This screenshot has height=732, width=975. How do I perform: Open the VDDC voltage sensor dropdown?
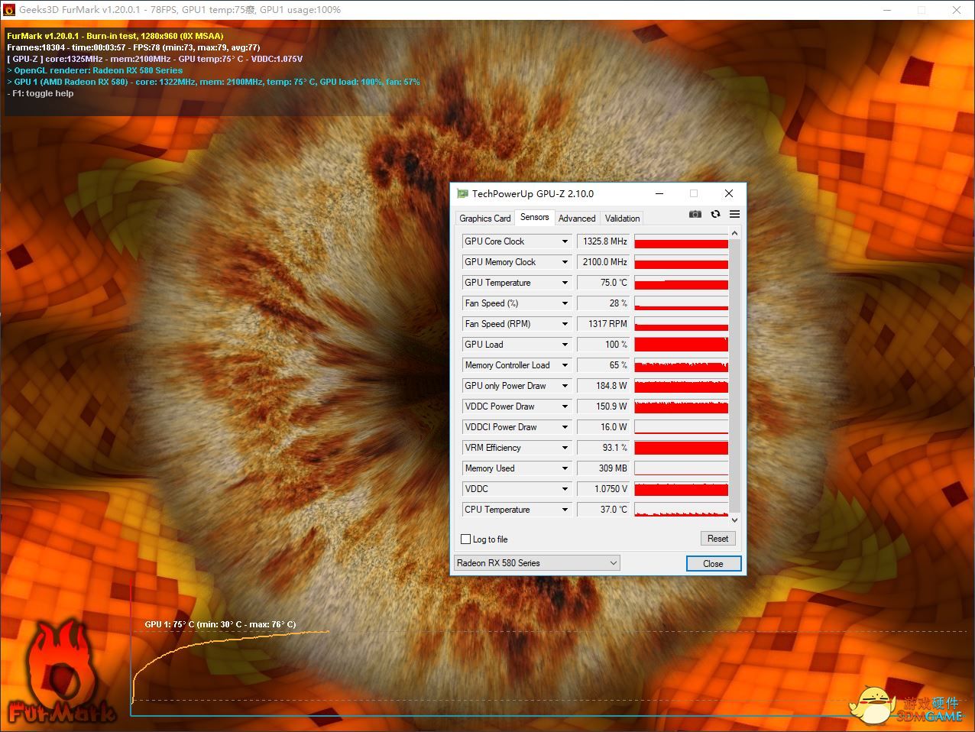pos(565,489)
